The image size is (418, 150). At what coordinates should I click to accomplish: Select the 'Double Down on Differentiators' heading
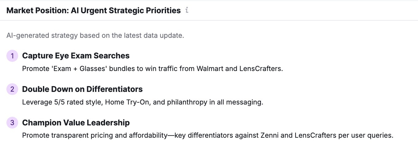click(x=82, y=89)
